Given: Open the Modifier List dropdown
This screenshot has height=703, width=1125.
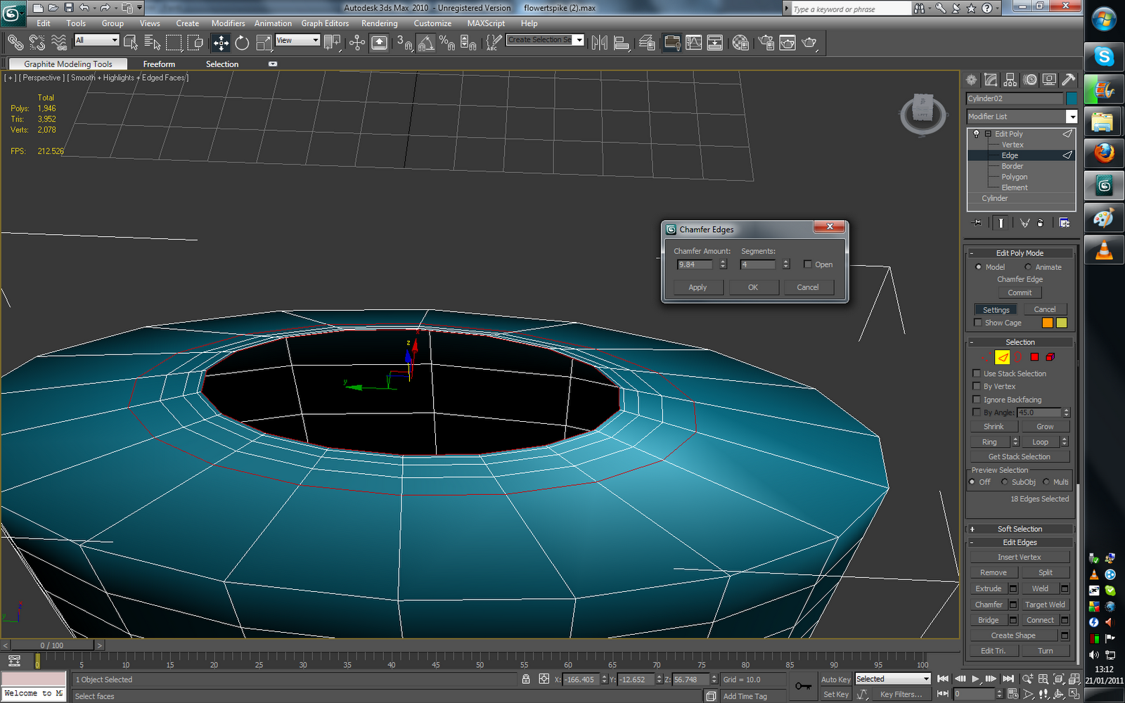Looking at the screenshot, I should tap(1071, 117).
